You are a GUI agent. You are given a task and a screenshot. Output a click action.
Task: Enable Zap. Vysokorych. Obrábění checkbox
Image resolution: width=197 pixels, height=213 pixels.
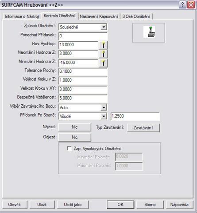(x=70, y=148)
